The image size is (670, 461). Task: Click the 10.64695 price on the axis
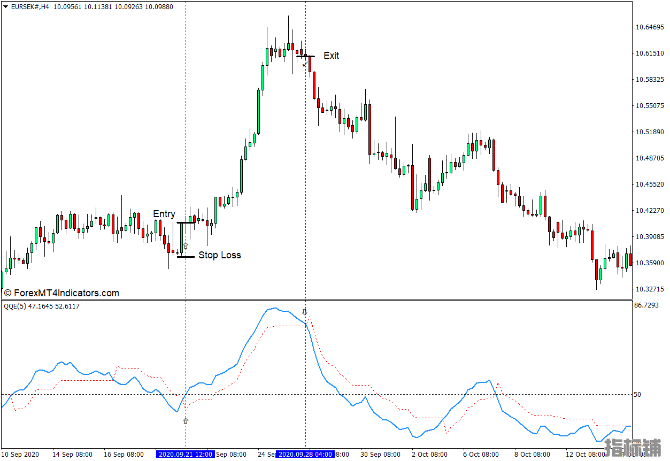[649, 27]
